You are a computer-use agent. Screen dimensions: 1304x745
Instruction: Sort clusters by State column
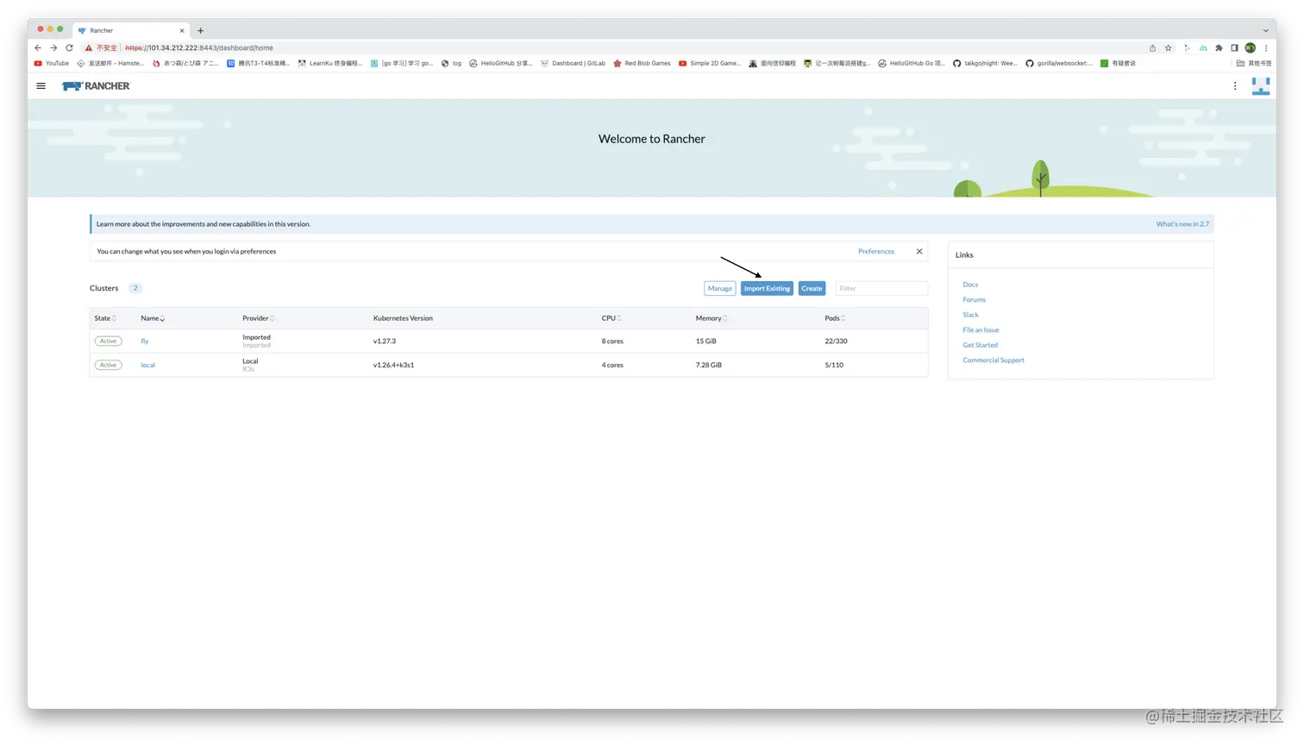pos(105,318)
